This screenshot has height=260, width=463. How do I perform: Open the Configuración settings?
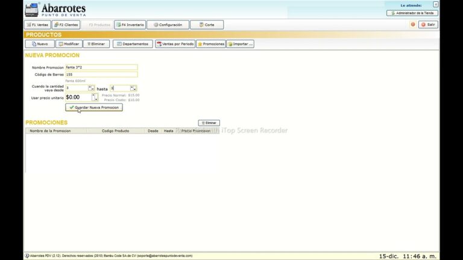point(167,25)
